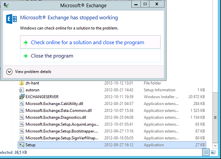Click 'File folder' type of zh-hant

(x=152, y=83)
